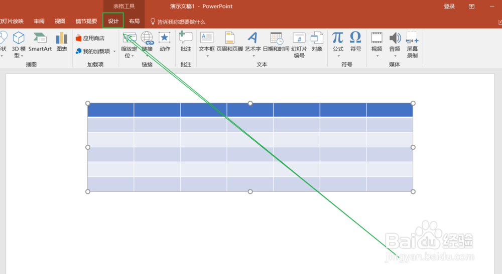Expand the 3D model dropdown arrow
502x274 pixels.
point(22,56)
